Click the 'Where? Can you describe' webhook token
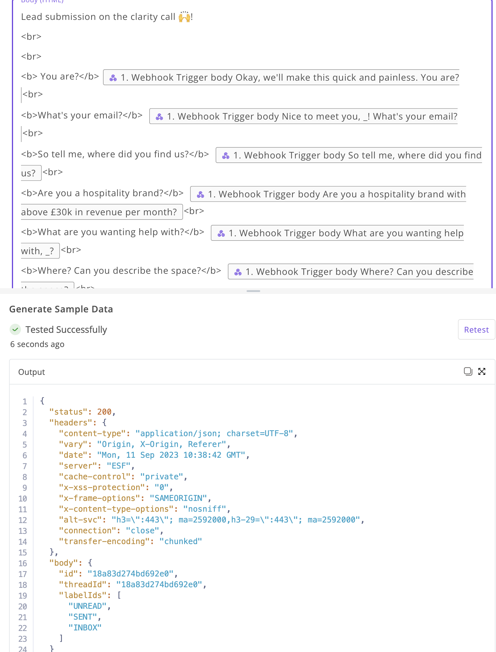Viewport: 496px width, 652px height. coord(351,272)
